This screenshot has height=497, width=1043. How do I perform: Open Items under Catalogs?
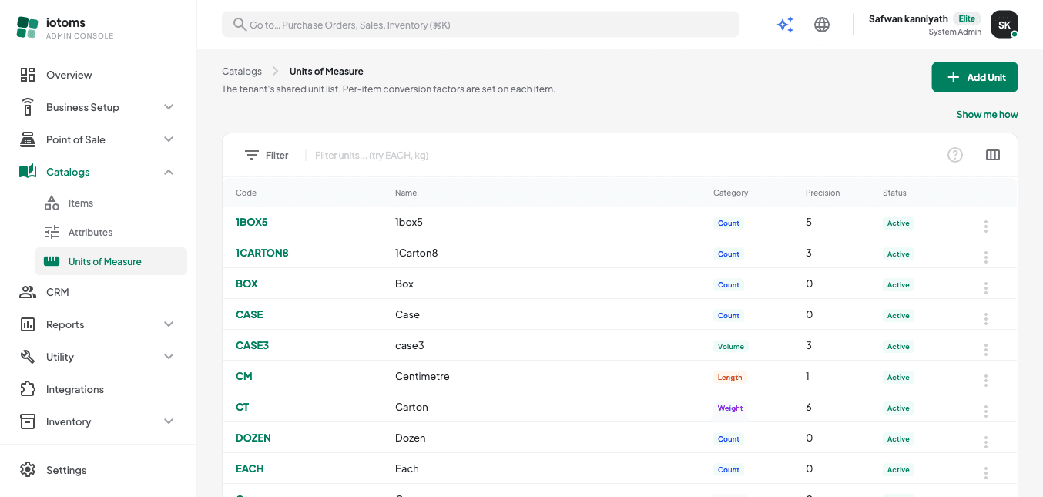click(111, 203)
